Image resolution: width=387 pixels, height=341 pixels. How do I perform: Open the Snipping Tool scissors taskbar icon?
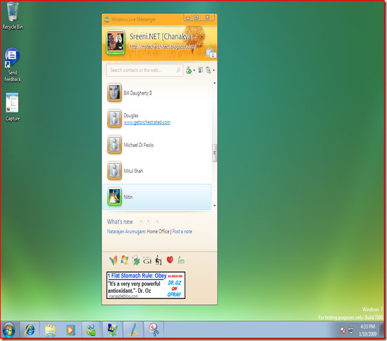coord(154,330)
